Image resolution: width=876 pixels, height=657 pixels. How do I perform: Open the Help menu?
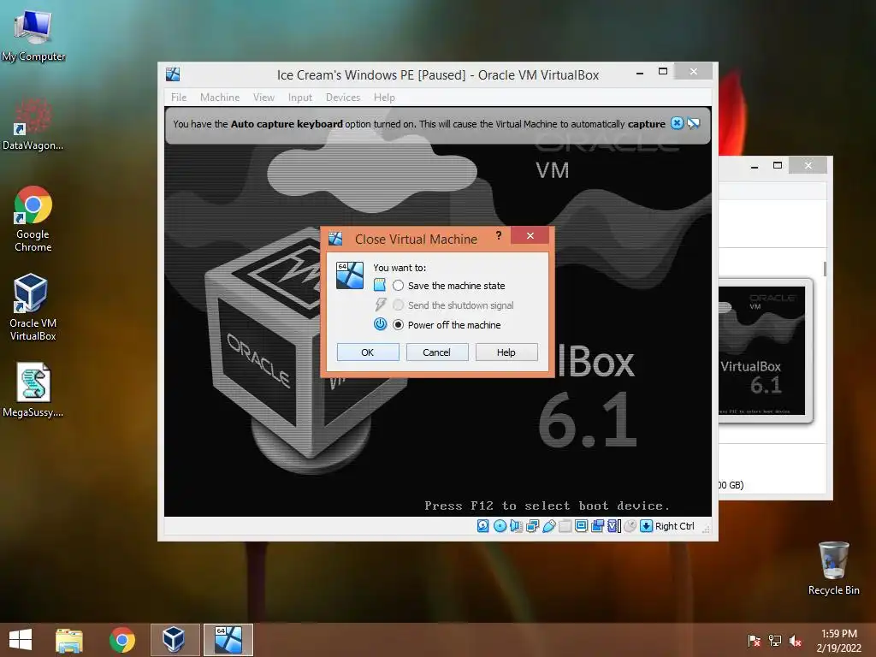384,98
